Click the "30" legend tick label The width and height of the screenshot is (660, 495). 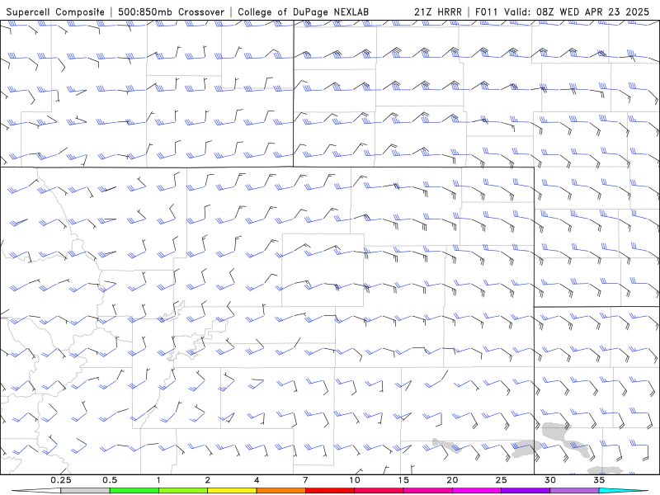click(549, 480)
